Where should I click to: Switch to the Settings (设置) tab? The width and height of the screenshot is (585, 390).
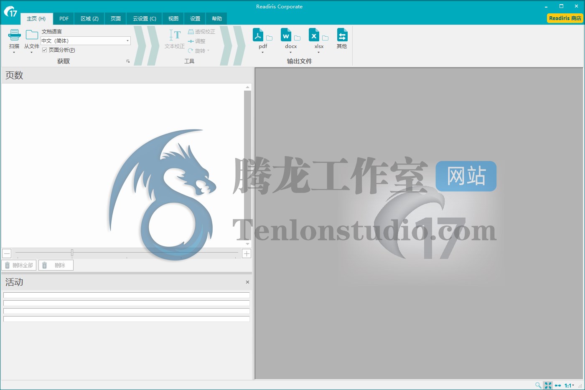click(x=195, y=19)
